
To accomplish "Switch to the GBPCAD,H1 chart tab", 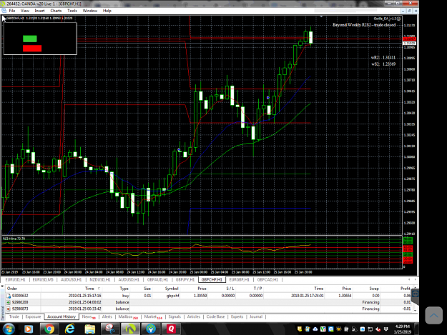I will point(267,280).
